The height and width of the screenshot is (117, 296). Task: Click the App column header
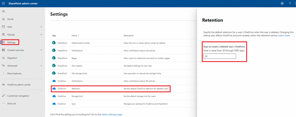(54, 36)
